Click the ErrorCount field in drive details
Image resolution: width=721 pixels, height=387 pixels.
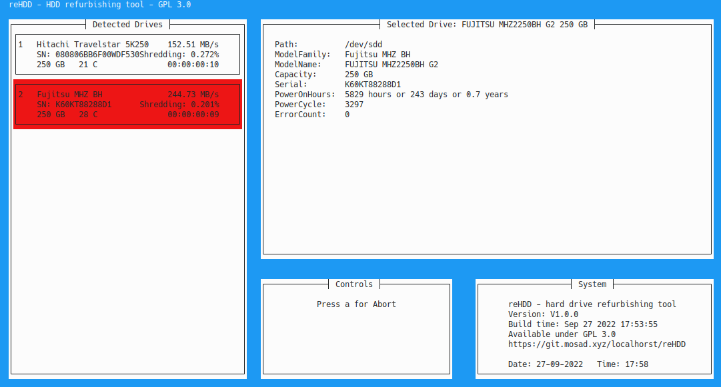tap(300, 115)
